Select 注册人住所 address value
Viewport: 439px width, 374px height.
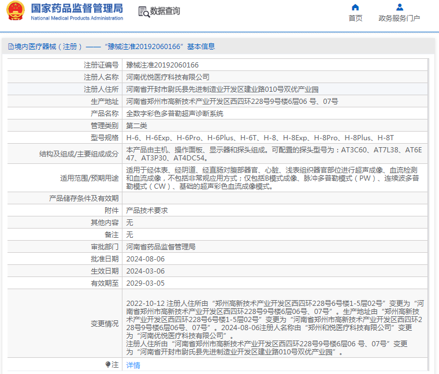222,89
